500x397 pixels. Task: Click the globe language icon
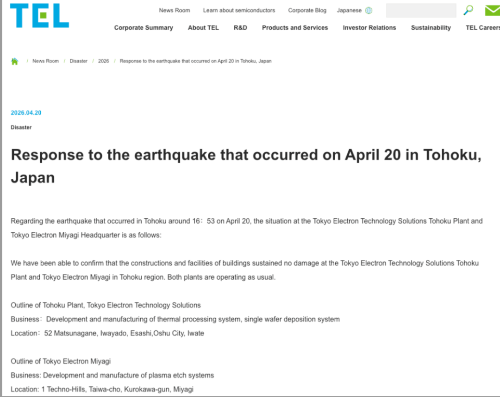369,10
